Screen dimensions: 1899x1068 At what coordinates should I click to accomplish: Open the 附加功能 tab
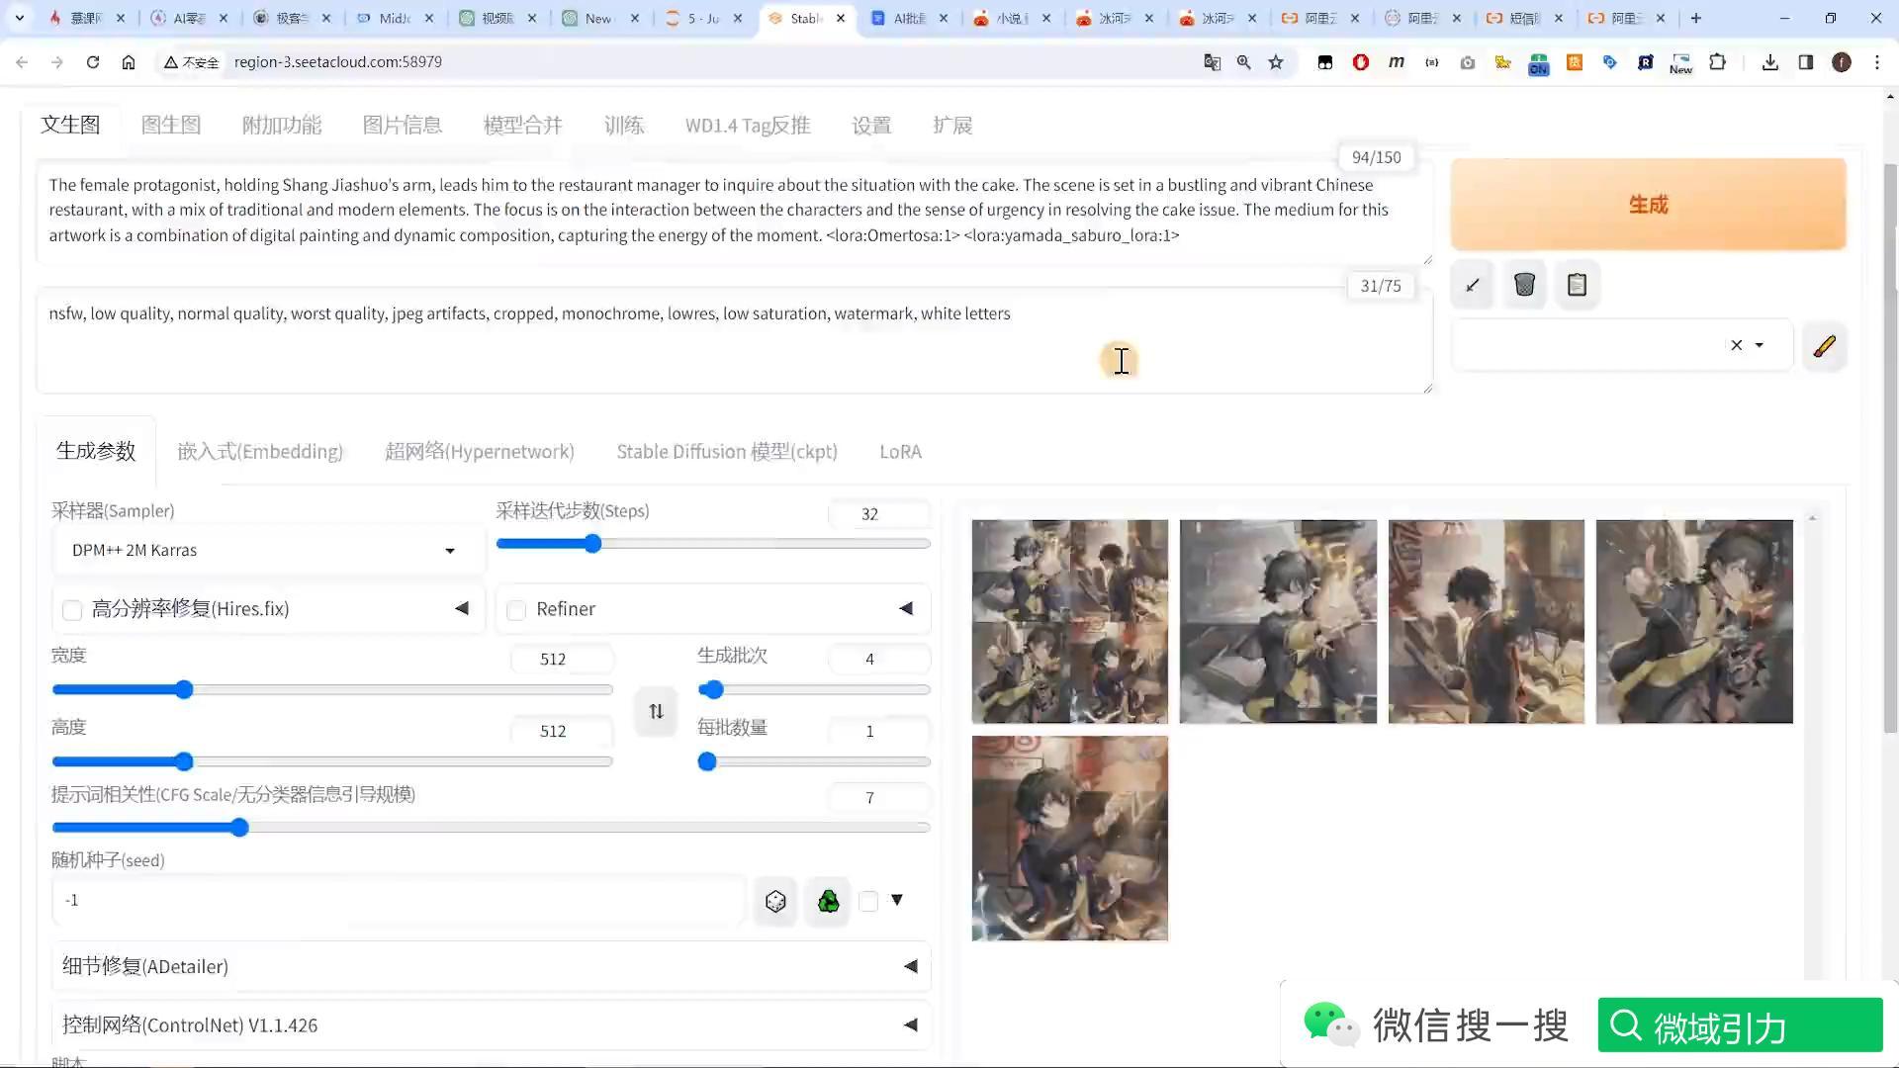point(282,126)
